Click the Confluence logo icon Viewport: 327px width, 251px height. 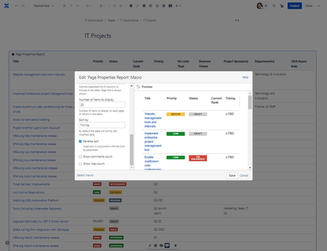(x=7, y=6)
